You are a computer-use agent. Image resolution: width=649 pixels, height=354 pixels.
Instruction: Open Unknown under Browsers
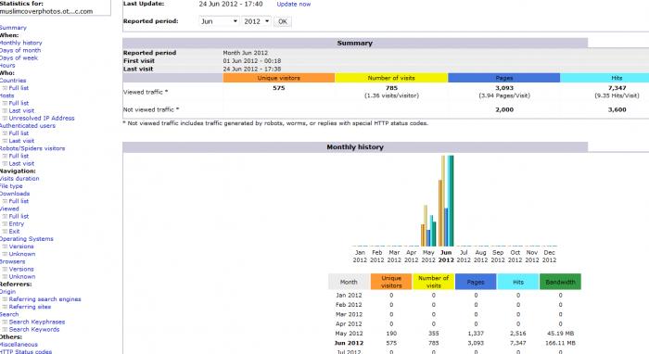point(22,277)
